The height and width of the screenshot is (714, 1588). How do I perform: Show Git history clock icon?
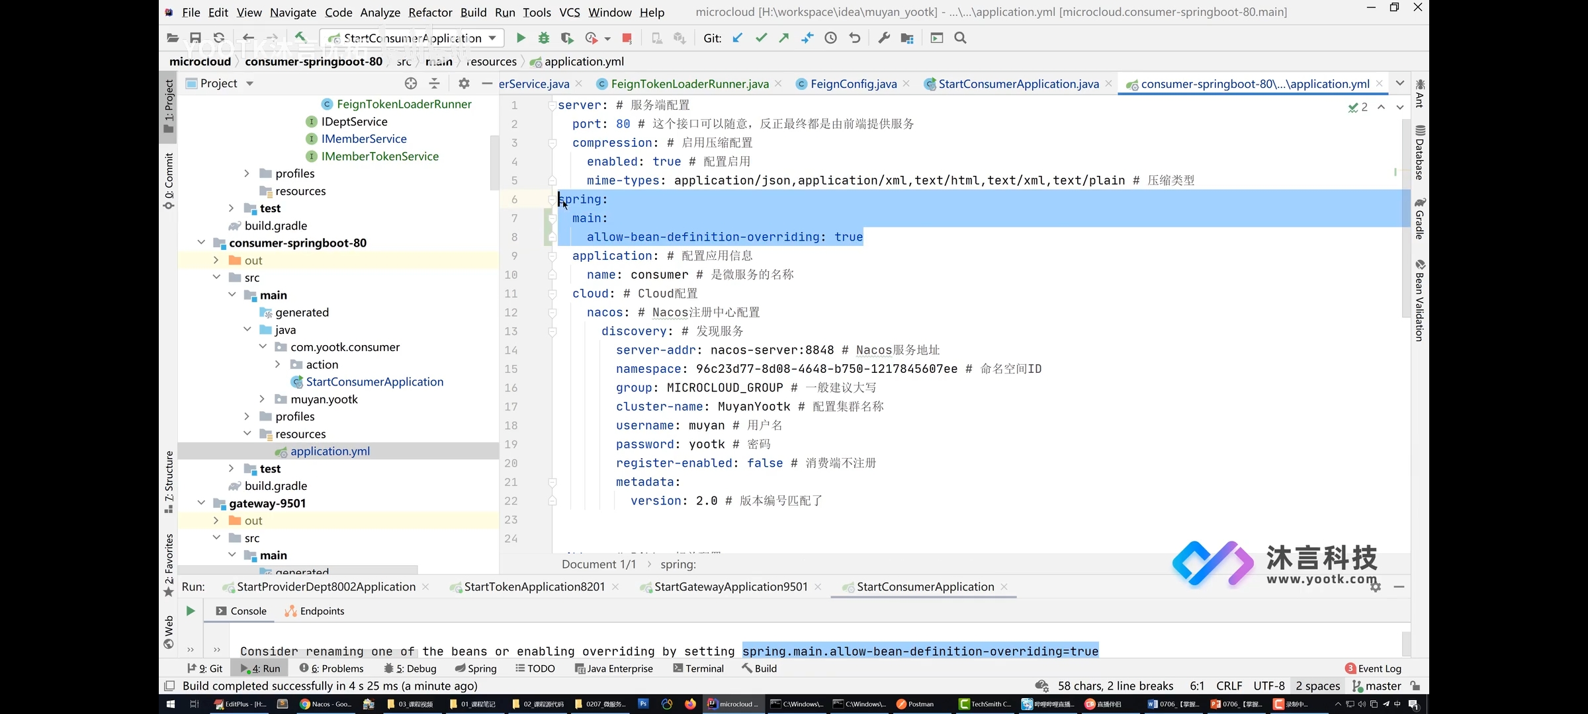pos(830,38)
